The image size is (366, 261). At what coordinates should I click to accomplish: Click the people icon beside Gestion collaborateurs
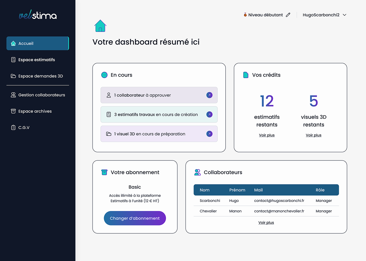(x=13, y=95)
